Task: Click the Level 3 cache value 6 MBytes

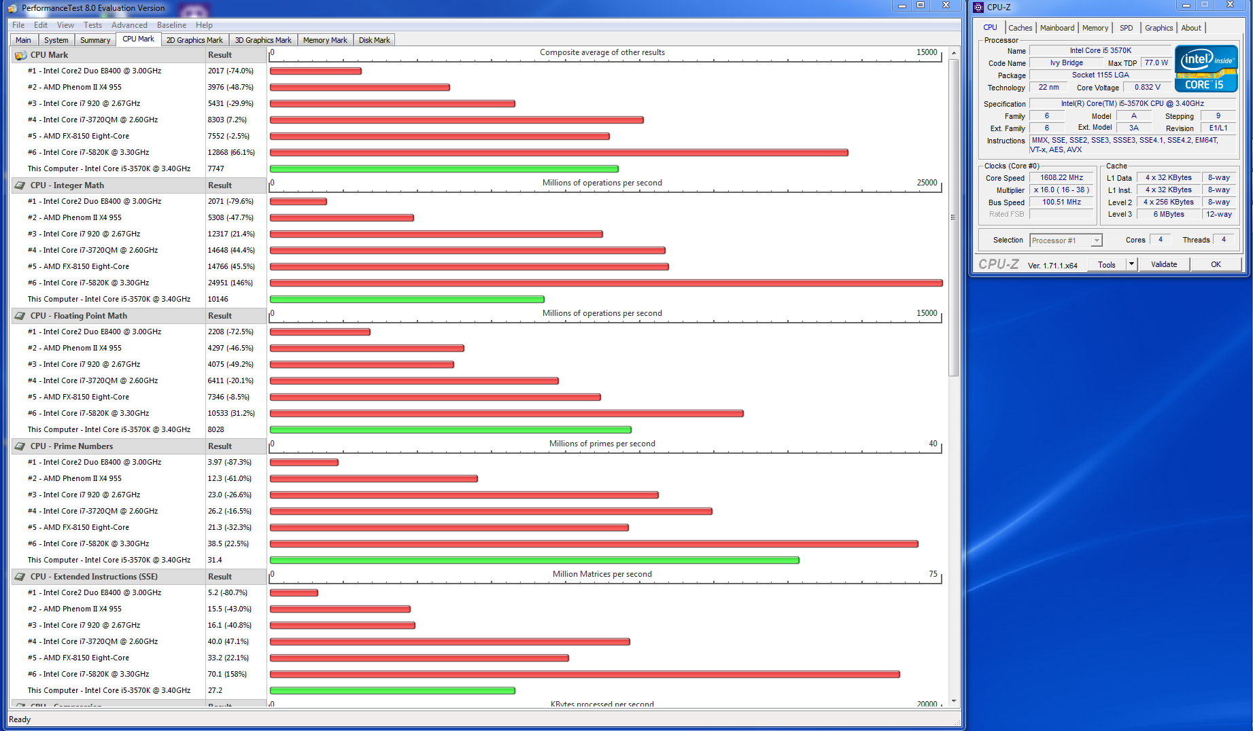Action: [1169, 215]
